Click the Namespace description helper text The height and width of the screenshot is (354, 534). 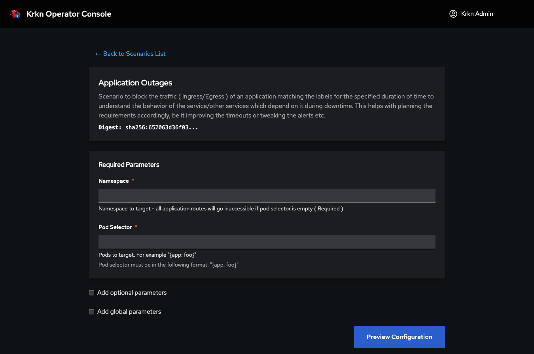click(220, 208)
